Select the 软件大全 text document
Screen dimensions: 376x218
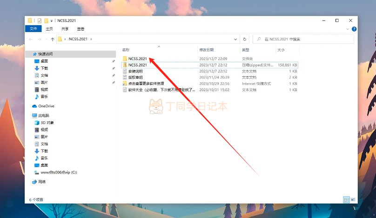tap(161, 90)
